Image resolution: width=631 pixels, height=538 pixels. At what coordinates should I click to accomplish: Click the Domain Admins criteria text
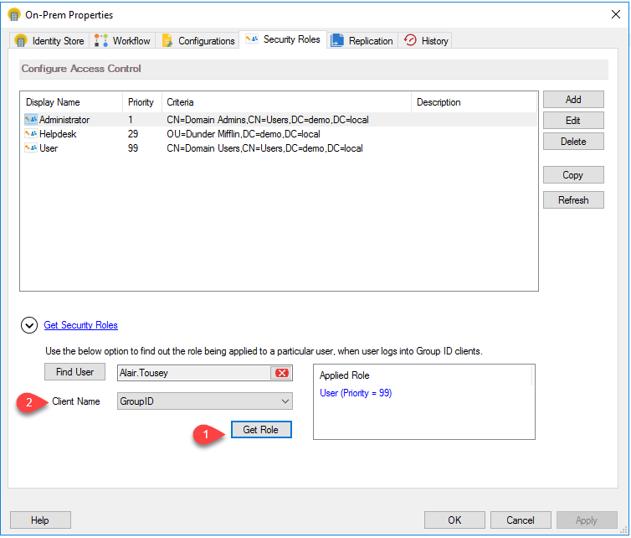(x=268, y=120)
